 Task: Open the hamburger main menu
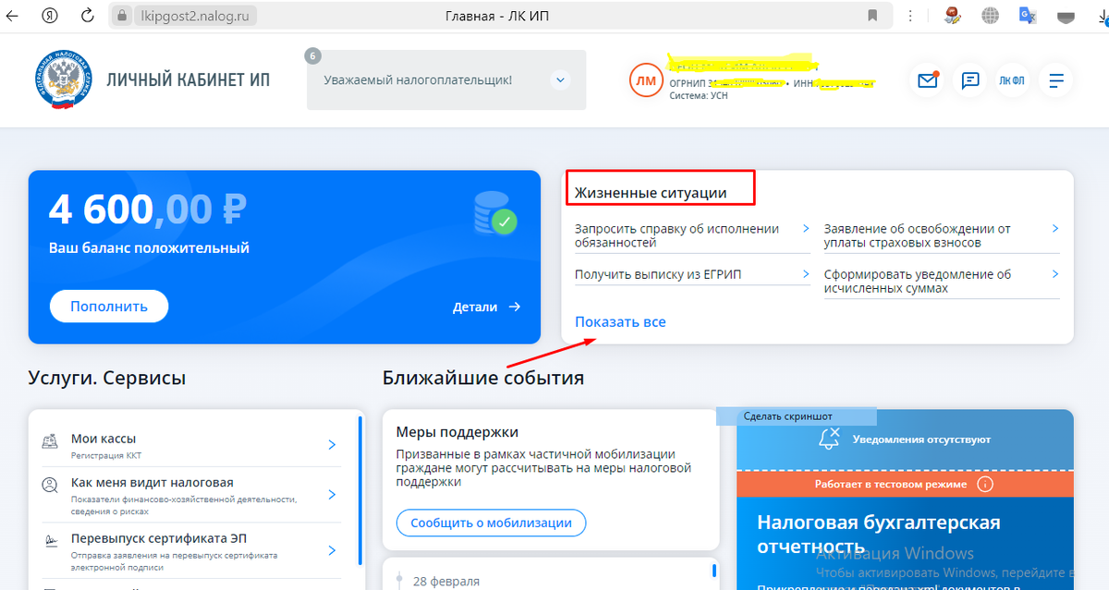1055,80
